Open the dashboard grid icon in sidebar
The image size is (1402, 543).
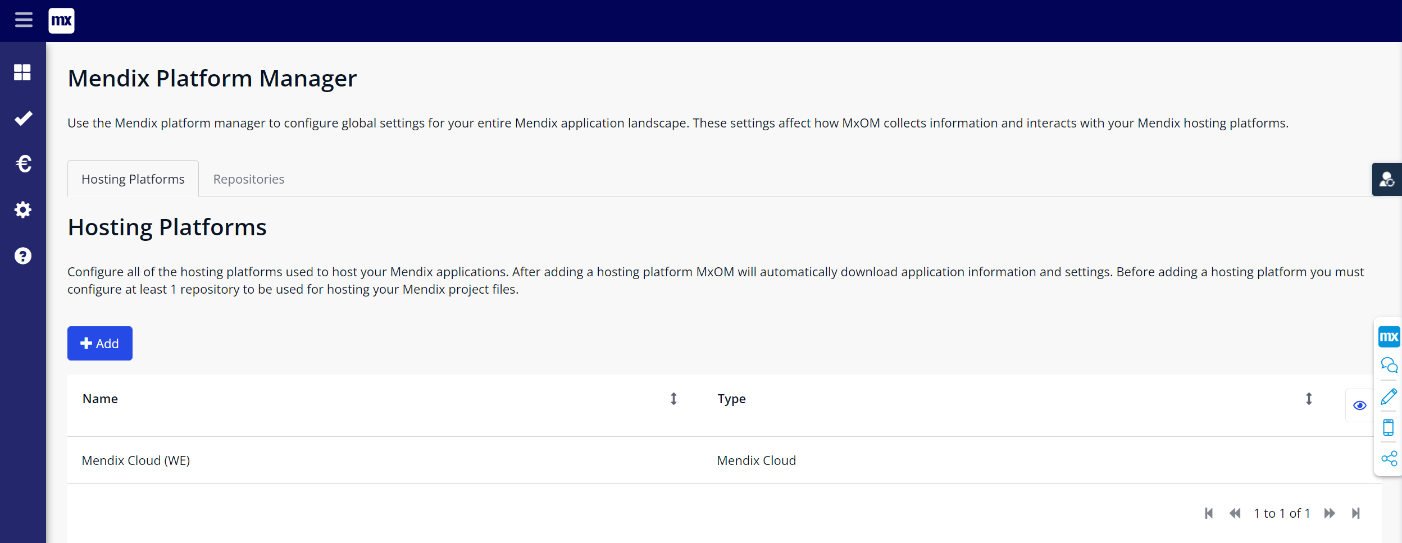(x=22, y=72)
